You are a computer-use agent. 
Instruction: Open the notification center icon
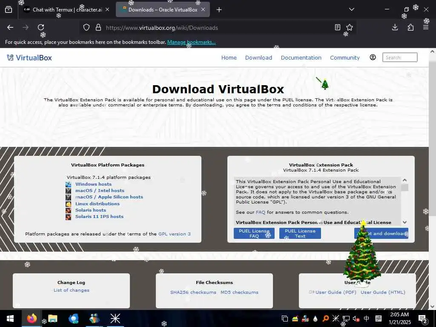coord(423,318)
